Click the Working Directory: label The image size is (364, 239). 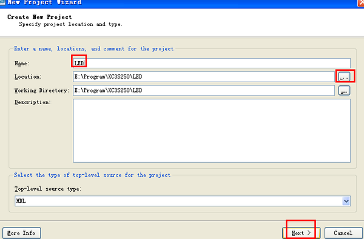(x=42, y=90)
